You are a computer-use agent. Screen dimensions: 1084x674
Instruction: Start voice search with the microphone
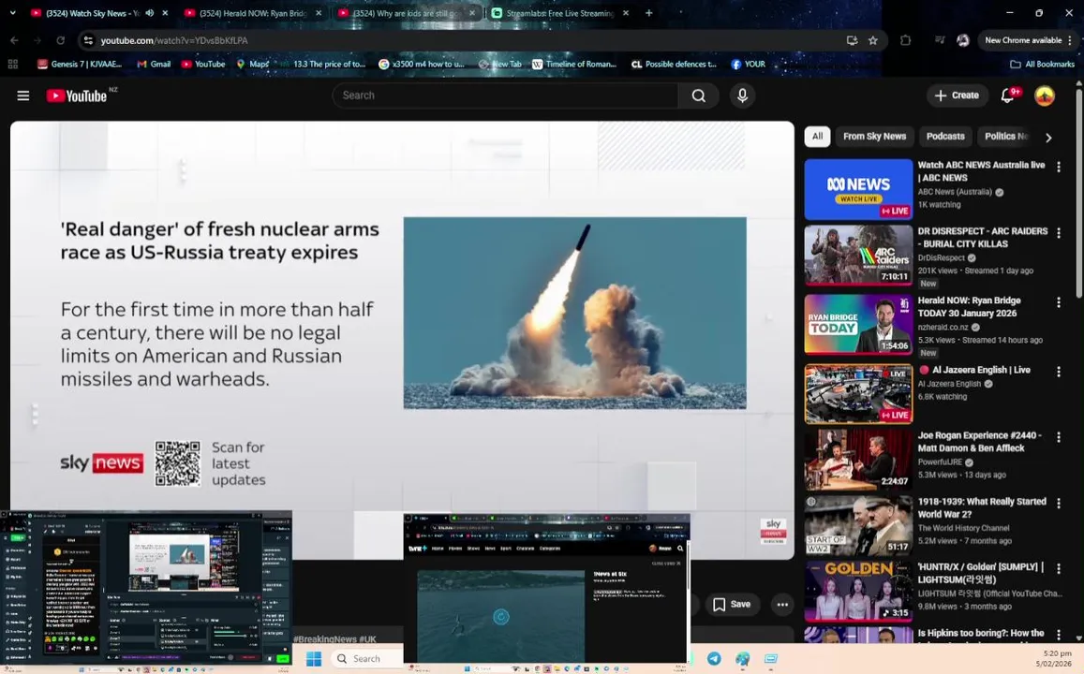coord(742,95)
